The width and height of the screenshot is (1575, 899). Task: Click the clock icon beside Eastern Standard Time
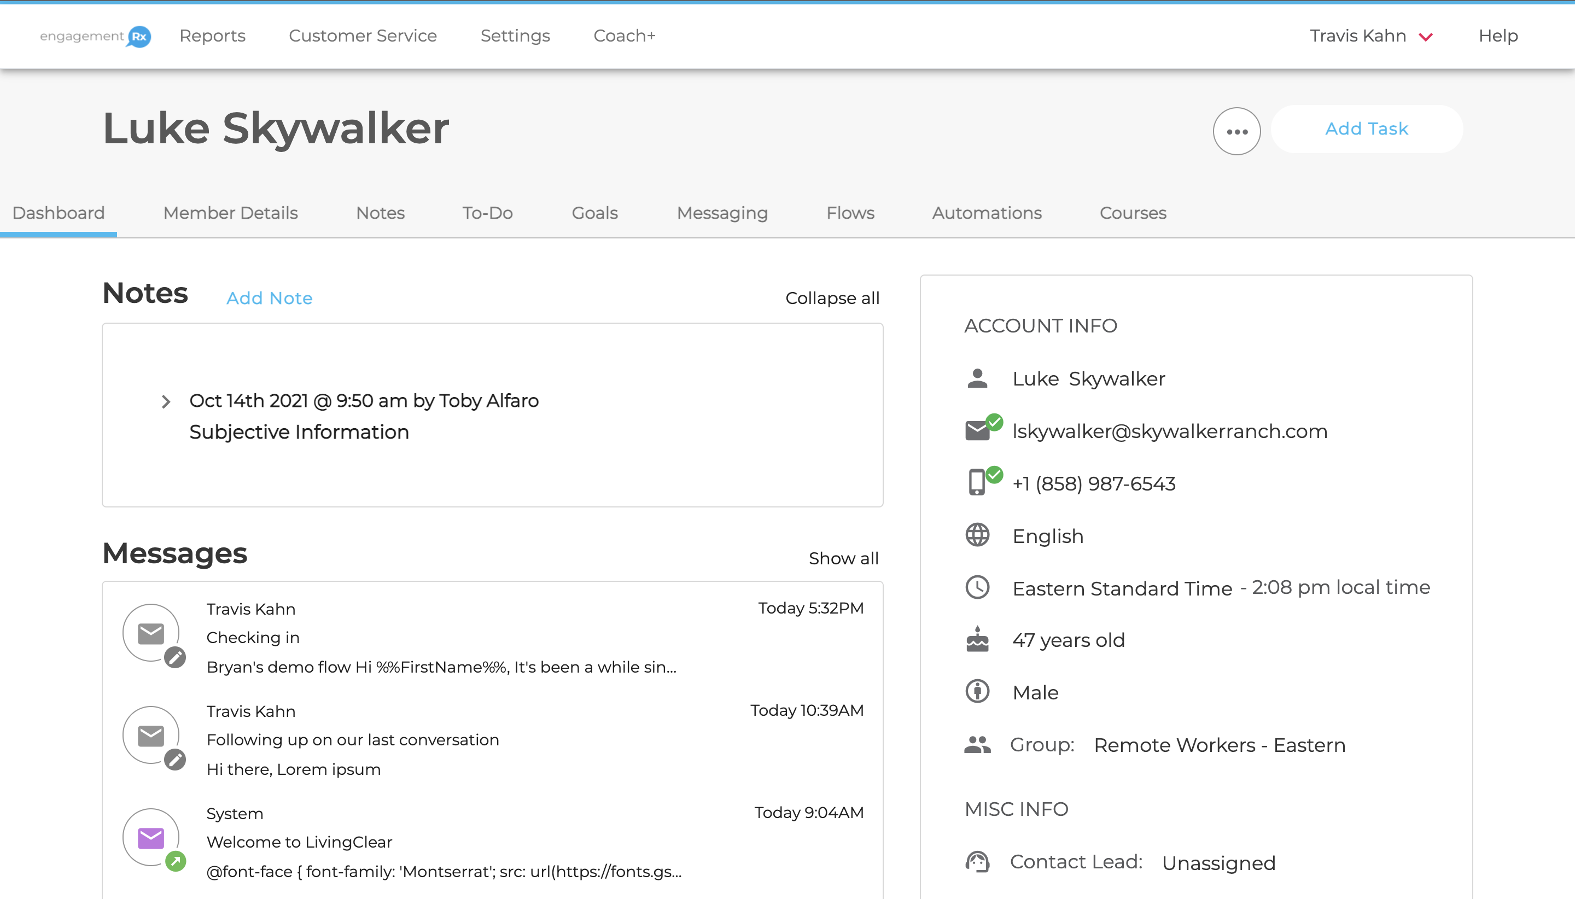pos(978,587)
